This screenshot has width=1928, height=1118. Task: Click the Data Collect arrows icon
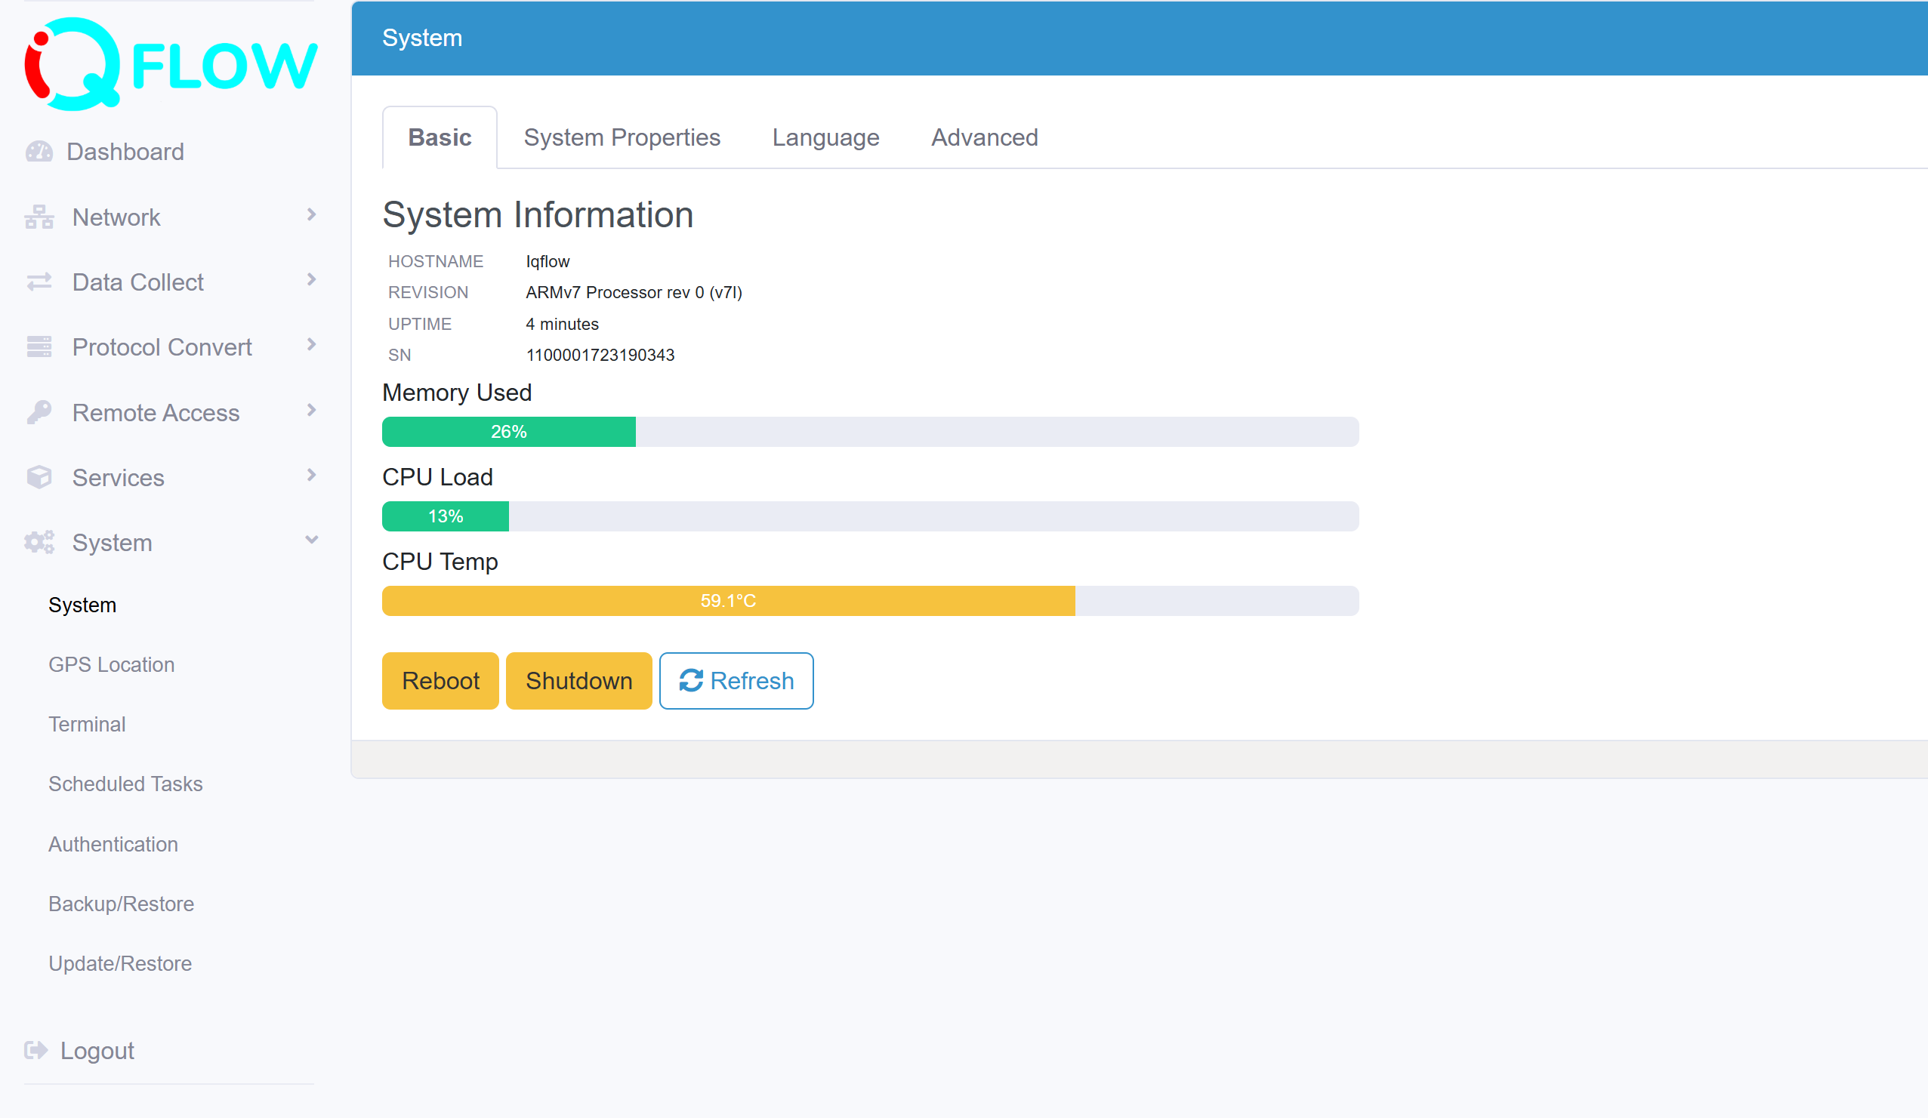(x=39, y=282)
